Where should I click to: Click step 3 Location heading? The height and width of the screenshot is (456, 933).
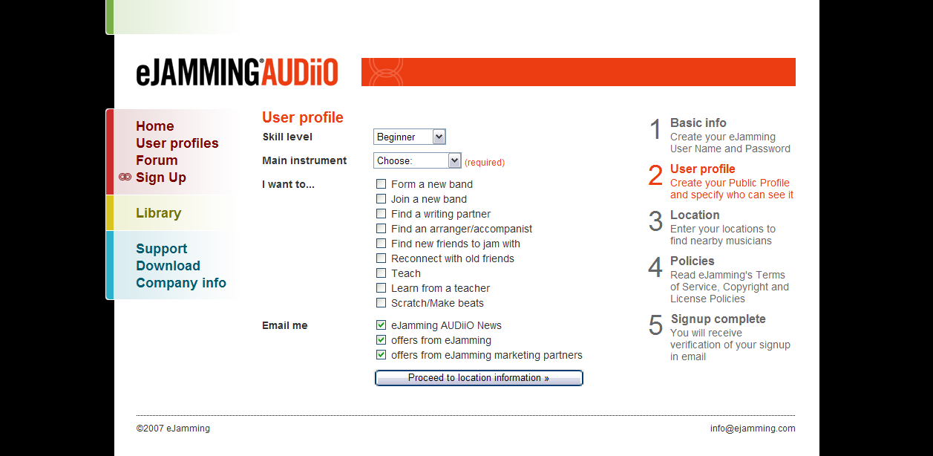[695, 215]
